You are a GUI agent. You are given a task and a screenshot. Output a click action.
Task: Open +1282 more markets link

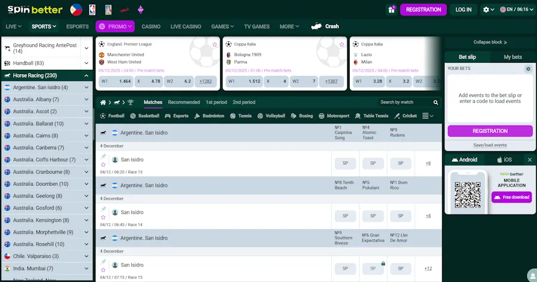click(205, 81)
